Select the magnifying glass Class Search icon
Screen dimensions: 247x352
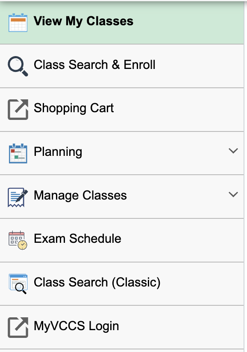click(x=16, y=65)
